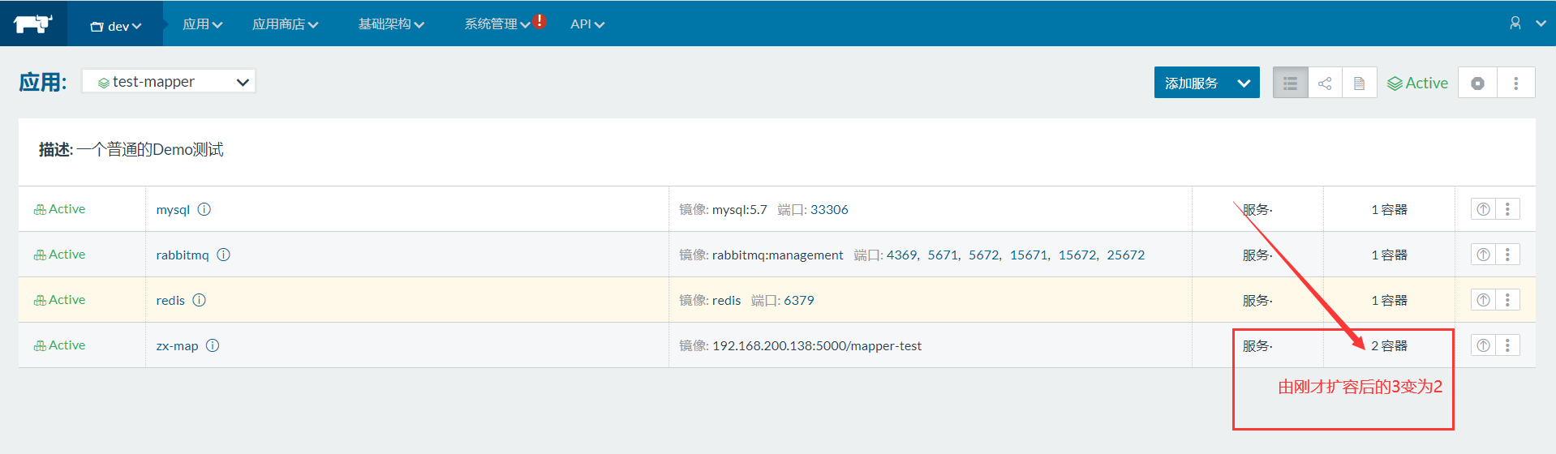Open the dev environment menu
1556x454 pixels.
tap(116, 26)
